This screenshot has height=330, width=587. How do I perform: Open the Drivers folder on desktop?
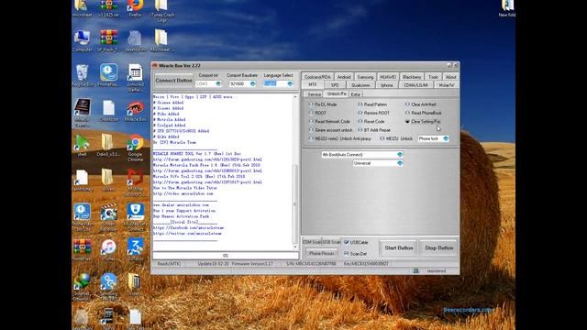(x=108, y=180)
